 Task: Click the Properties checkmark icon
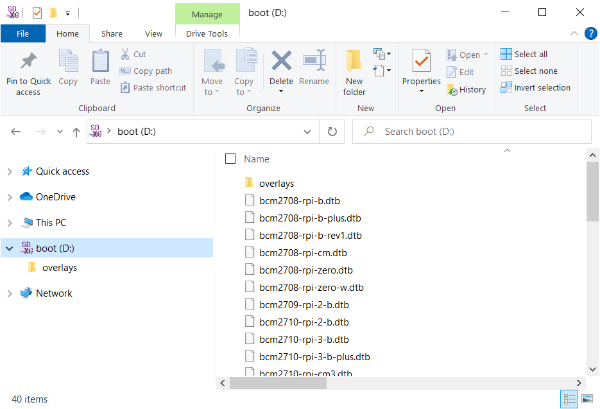[x=422, y=60]
